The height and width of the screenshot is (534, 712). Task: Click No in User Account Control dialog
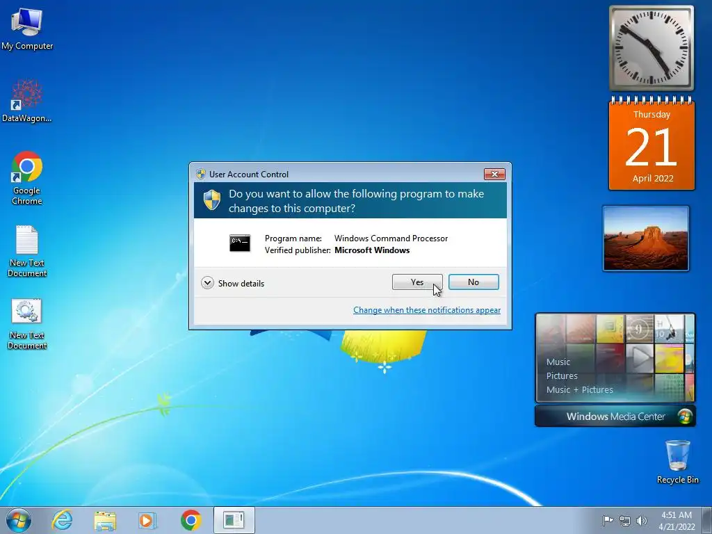click(x=474, y=282)
